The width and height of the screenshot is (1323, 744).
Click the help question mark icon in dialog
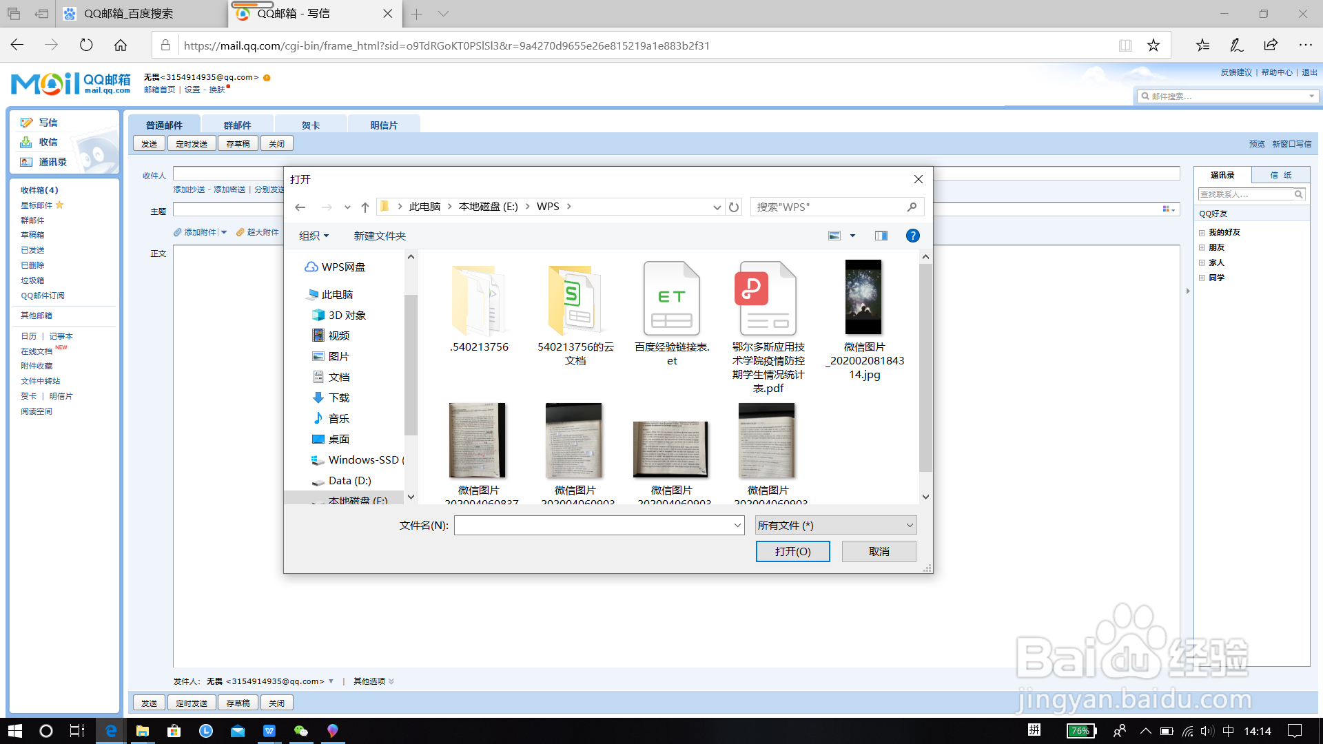912,236
